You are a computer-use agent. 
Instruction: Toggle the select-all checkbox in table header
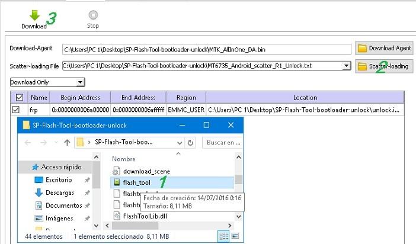tap(20, 98)
